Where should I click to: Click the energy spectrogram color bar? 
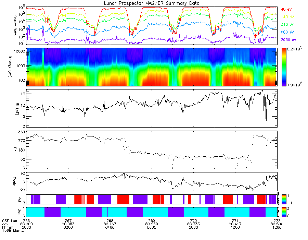[x=284, y=67]
